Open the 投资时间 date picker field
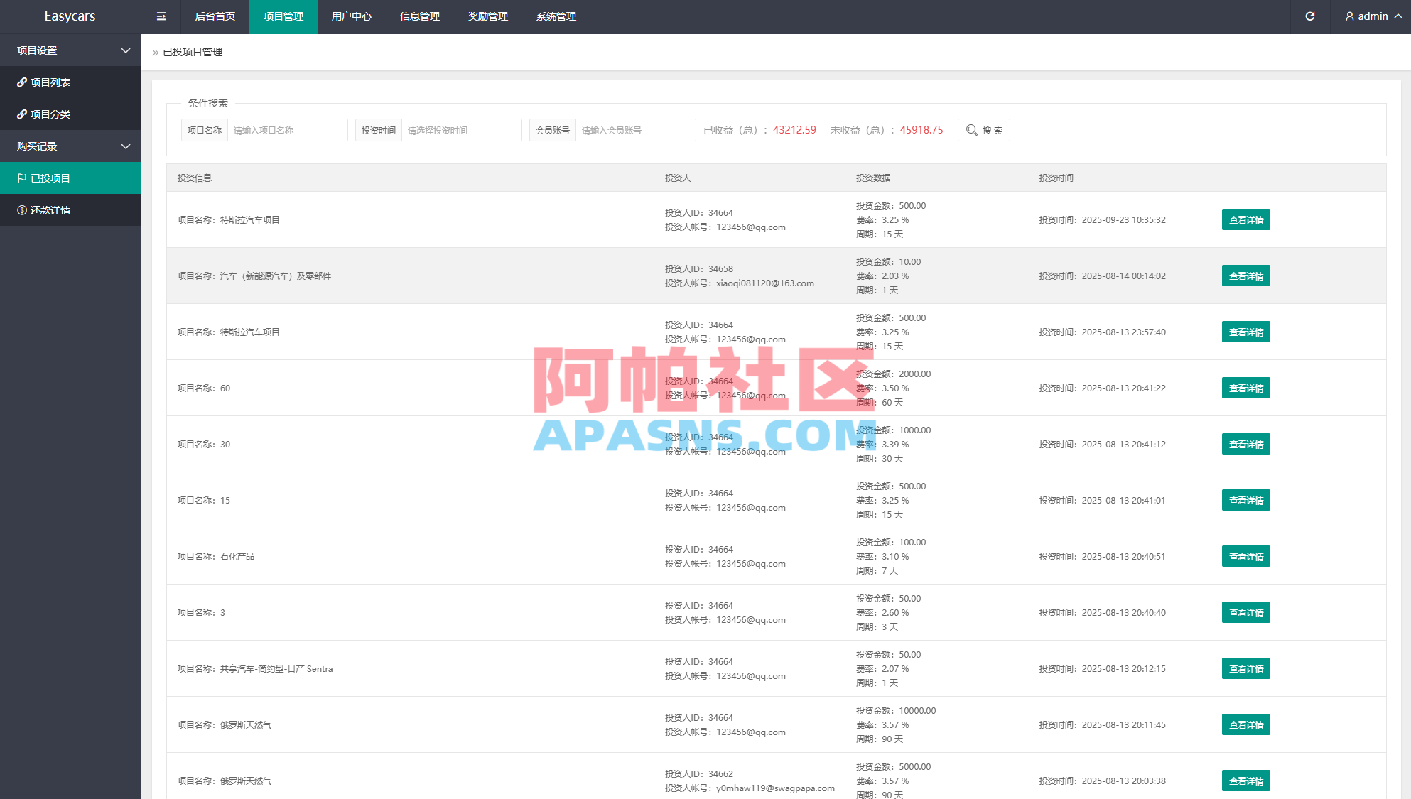The width and height of the screenshot is (1411, 799). pyautogui.click(x=462, y=130)
